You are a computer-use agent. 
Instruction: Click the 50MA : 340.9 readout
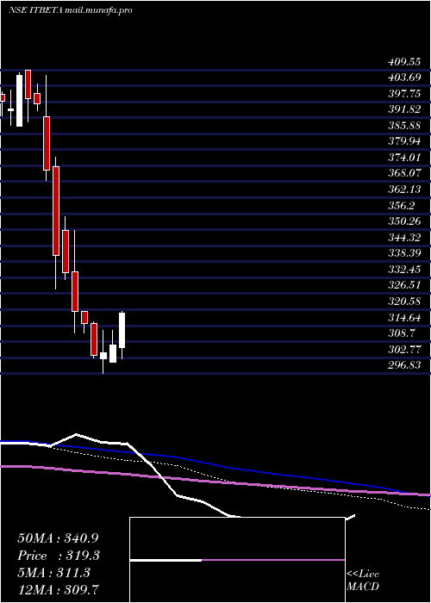tap(58, 538)
